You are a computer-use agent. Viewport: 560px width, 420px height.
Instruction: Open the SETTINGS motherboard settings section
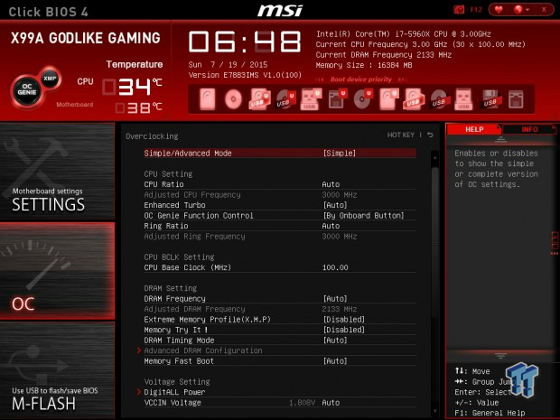tap(57, 172)
